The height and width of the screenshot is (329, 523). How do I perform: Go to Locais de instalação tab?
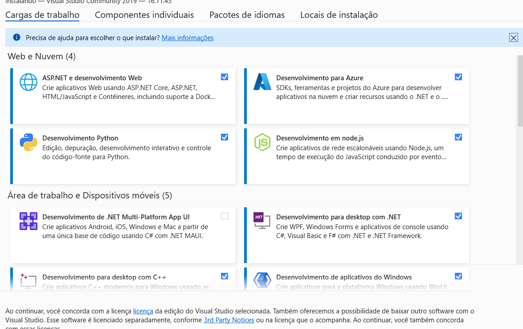click(339, 15)
